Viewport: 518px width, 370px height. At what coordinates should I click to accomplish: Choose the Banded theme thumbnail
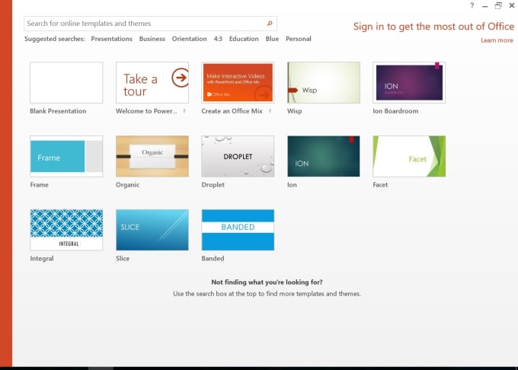coord(238,230)
